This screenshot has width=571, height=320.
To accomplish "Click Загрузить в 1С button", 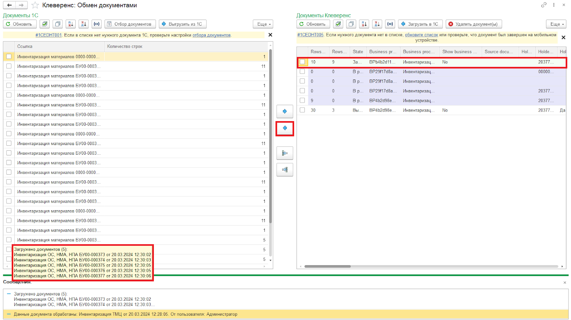I will 420,24.
